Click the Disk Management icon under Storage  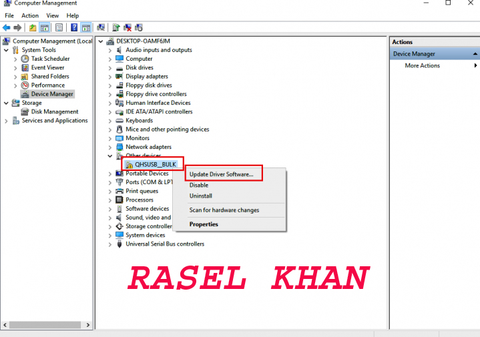tap(25, 111)
